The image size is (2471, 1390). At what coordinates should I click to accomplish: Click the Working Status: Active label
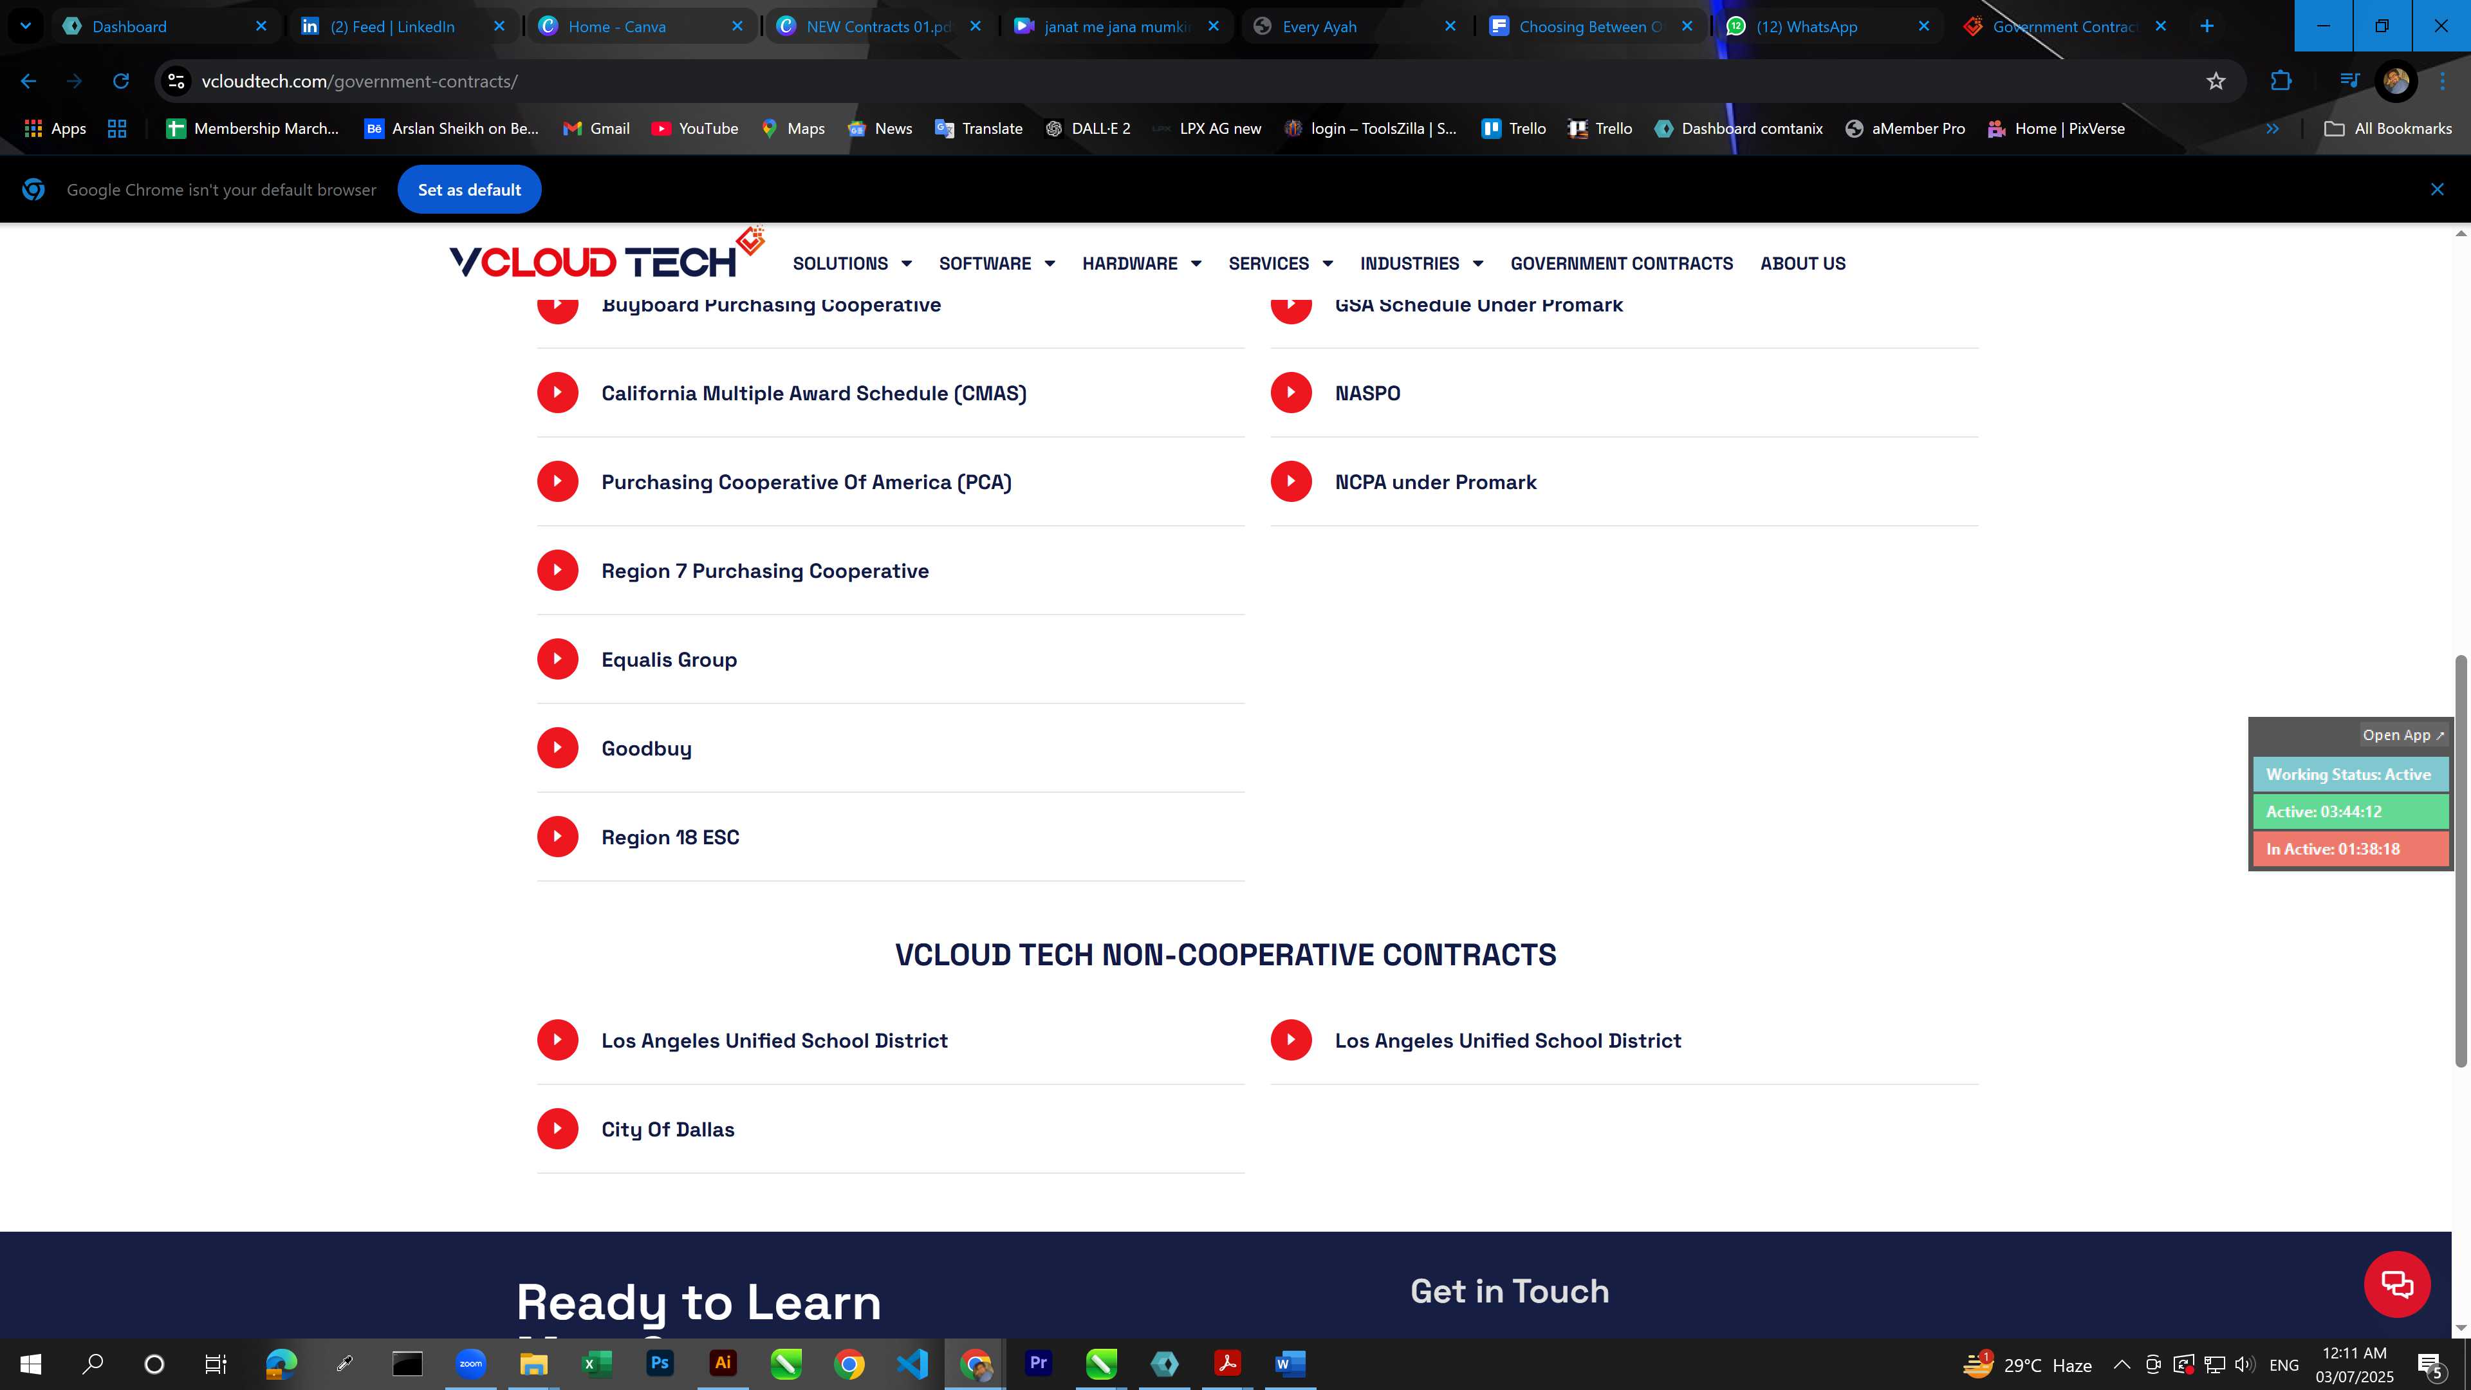[x=2349, y=774]
